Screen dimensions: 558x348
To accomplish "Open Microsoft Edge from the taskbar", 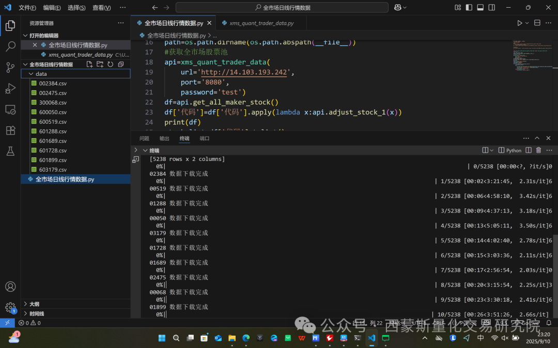I will 246,338.
